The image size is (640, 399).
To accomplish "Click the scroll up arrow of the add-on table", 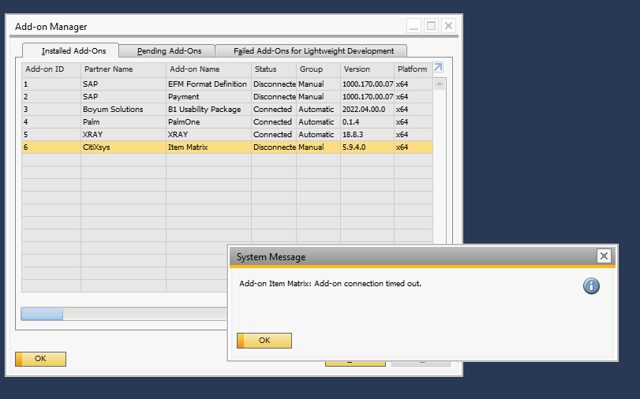I will pyautogui.click(x=440, y=84).
